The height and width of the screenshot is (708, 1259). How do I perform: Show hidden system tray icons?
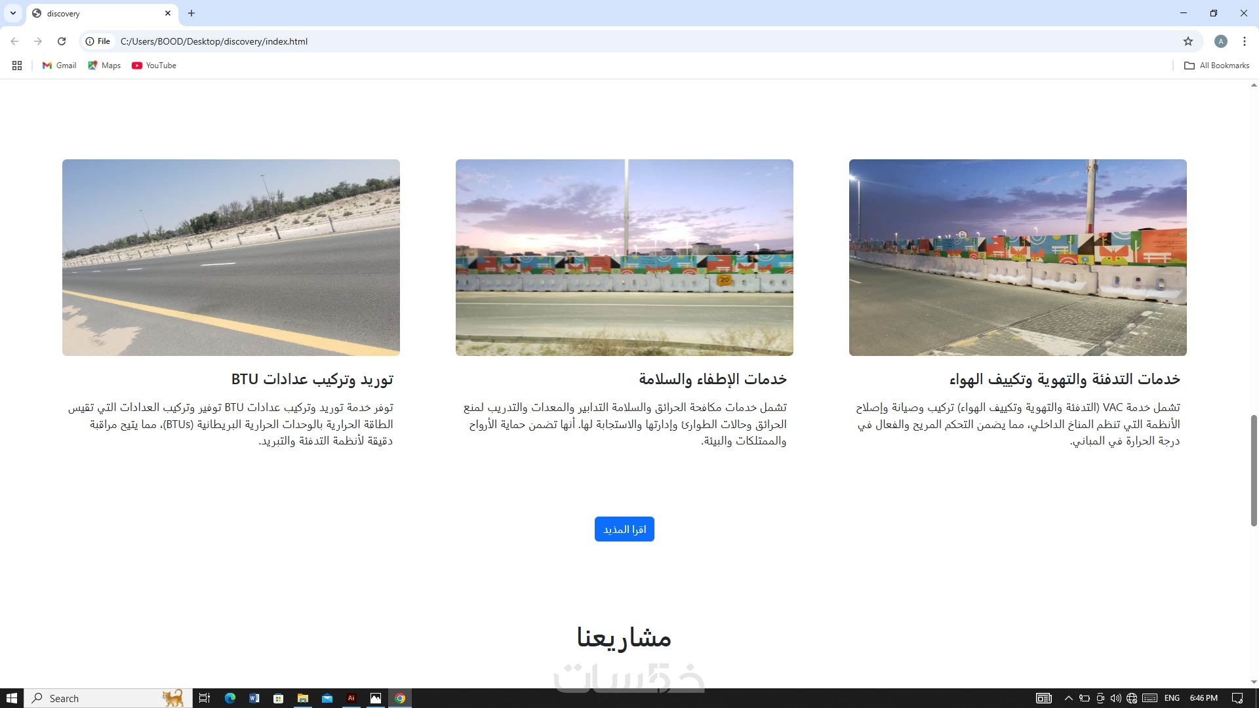coord(1068,698)
